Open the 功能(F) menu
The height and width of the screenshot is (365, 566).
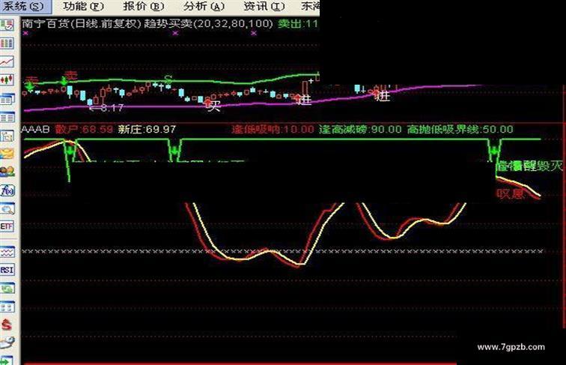click(x=83, y=6)
